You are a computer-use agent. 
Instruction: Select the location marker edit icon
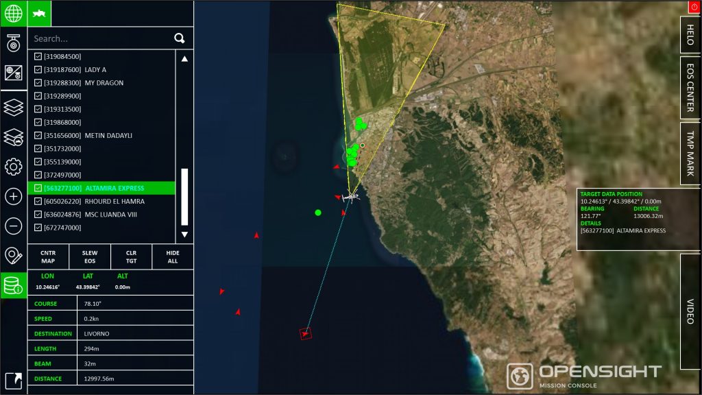click(14, 256)
